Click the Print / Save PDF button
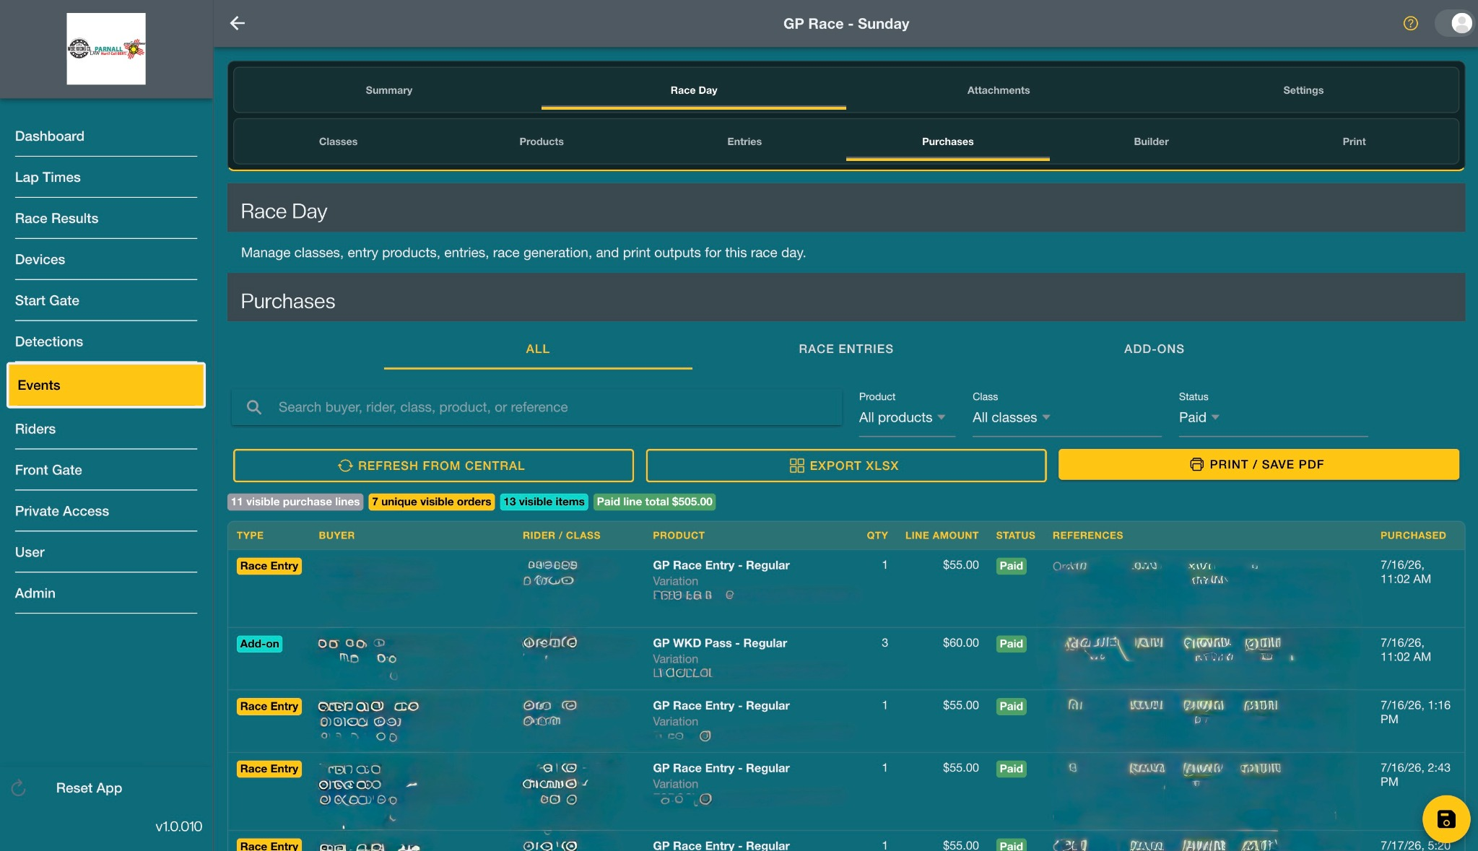 pos(1259,464)
